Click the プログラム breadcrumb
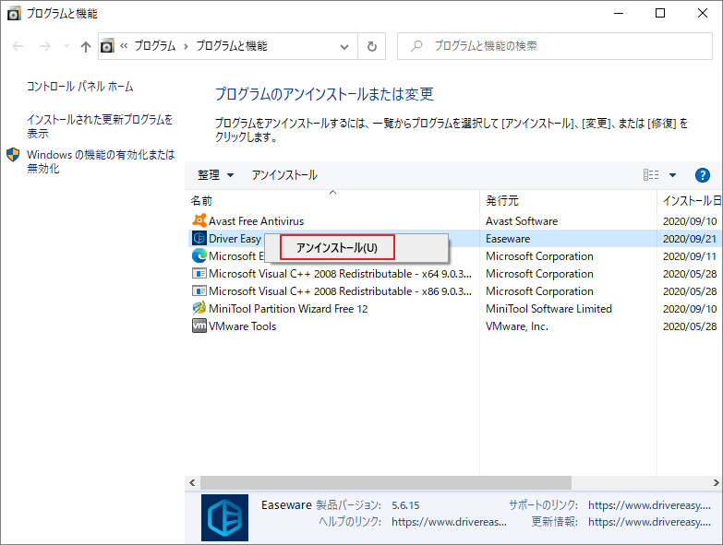 [155, 46]
